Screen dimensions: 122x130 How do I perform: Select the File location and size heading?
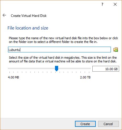point(28,28)
